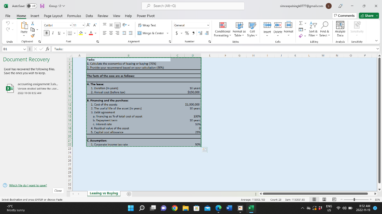
Task: Open General number format dropdown
Action: 208,25
